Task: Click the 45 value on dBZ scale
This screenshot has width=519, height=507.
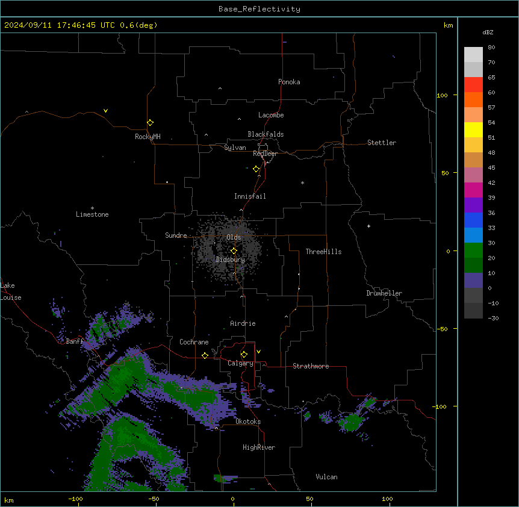Action: [491, 168]
